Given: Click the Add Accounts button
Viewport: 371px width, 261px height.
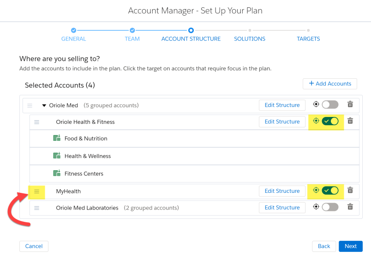Looking at the screenshot, I should (x=330, y=84).
